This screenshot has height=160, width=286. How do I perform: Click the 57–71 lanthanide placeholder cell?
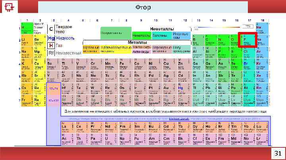click(53, 89)
